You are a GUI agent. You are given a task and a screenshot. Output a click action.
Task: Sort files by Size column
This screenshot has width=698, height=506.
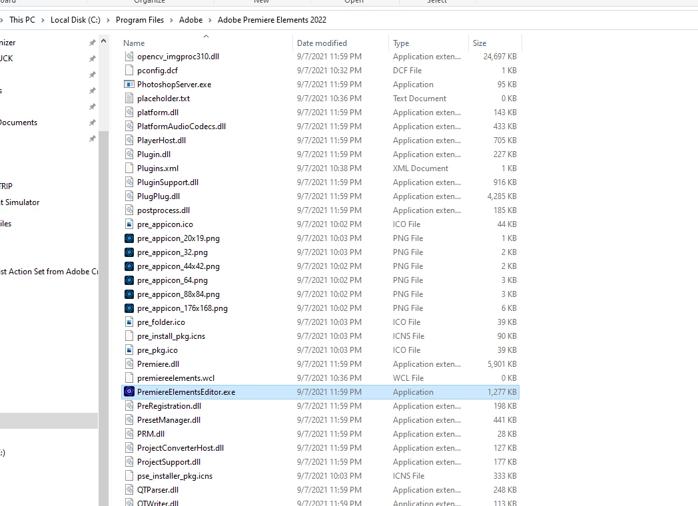click(x=480, y=43)
